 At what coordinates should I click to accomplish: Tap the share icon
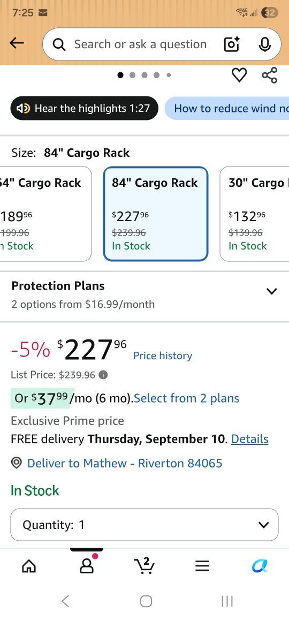click(270, 75)
